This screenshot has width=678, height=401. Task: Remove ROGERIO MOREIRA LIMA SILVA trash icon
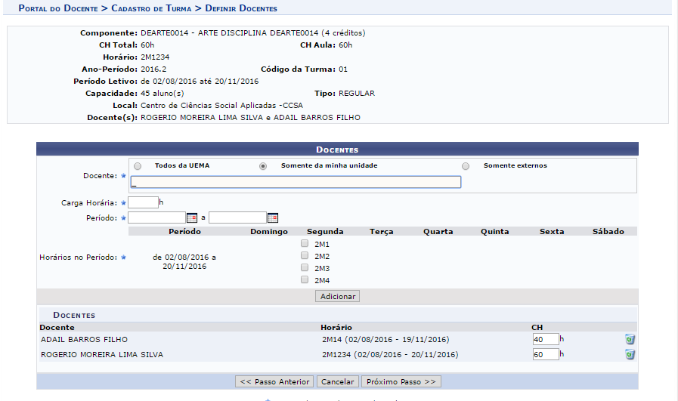(x=630, y=354)
